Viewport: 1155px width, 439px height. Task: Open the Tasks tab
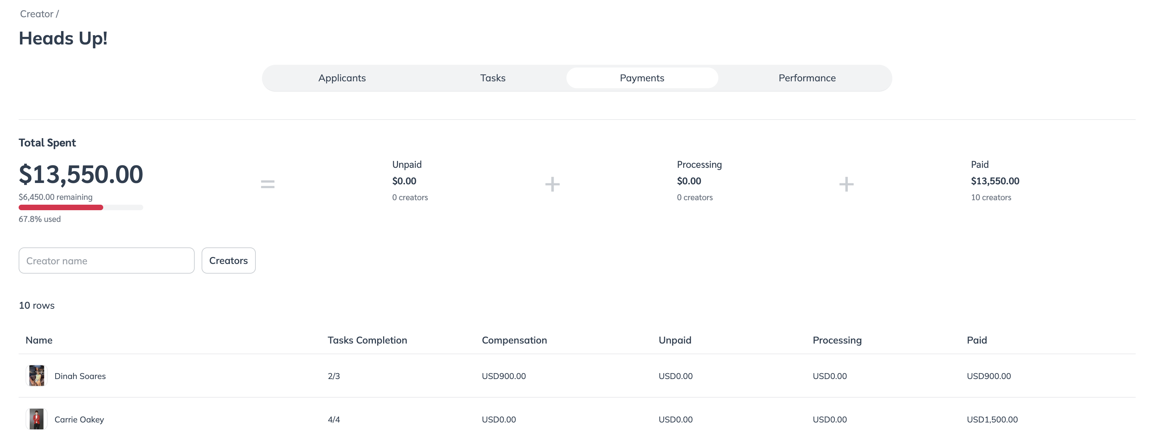pos(492,78)
